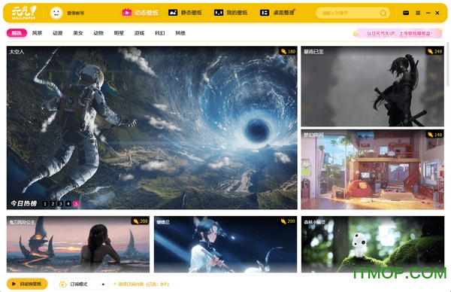This screenshot has width=451, height=292.
Task: Expand the 订阅模式 dropdown
Action: [81, 284]
